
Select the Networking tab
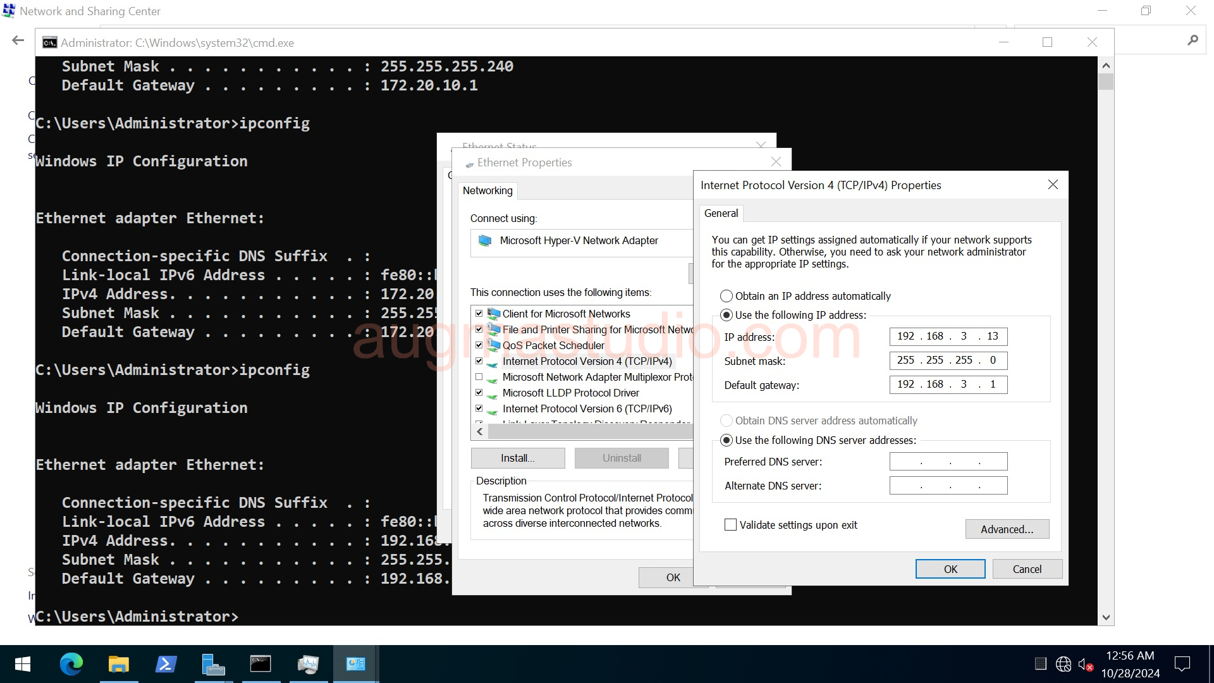pyautogui.click(x=487, y=190)
